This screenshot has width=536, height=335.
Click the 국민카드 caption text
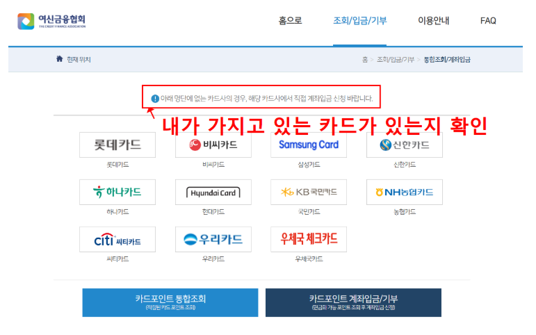(309, 212)
